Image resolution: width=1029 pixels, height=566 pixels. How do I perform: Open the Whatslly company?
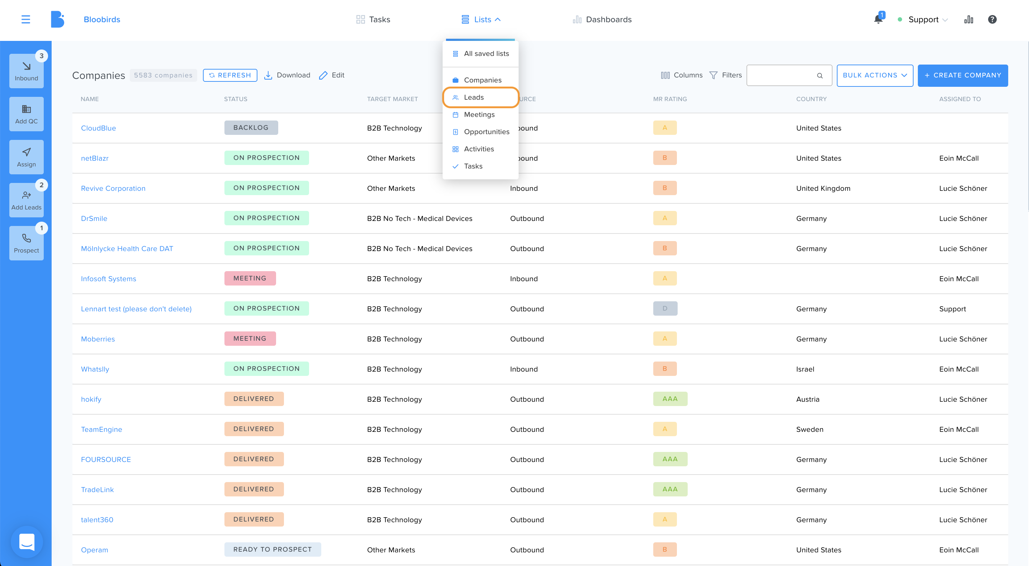95,369
